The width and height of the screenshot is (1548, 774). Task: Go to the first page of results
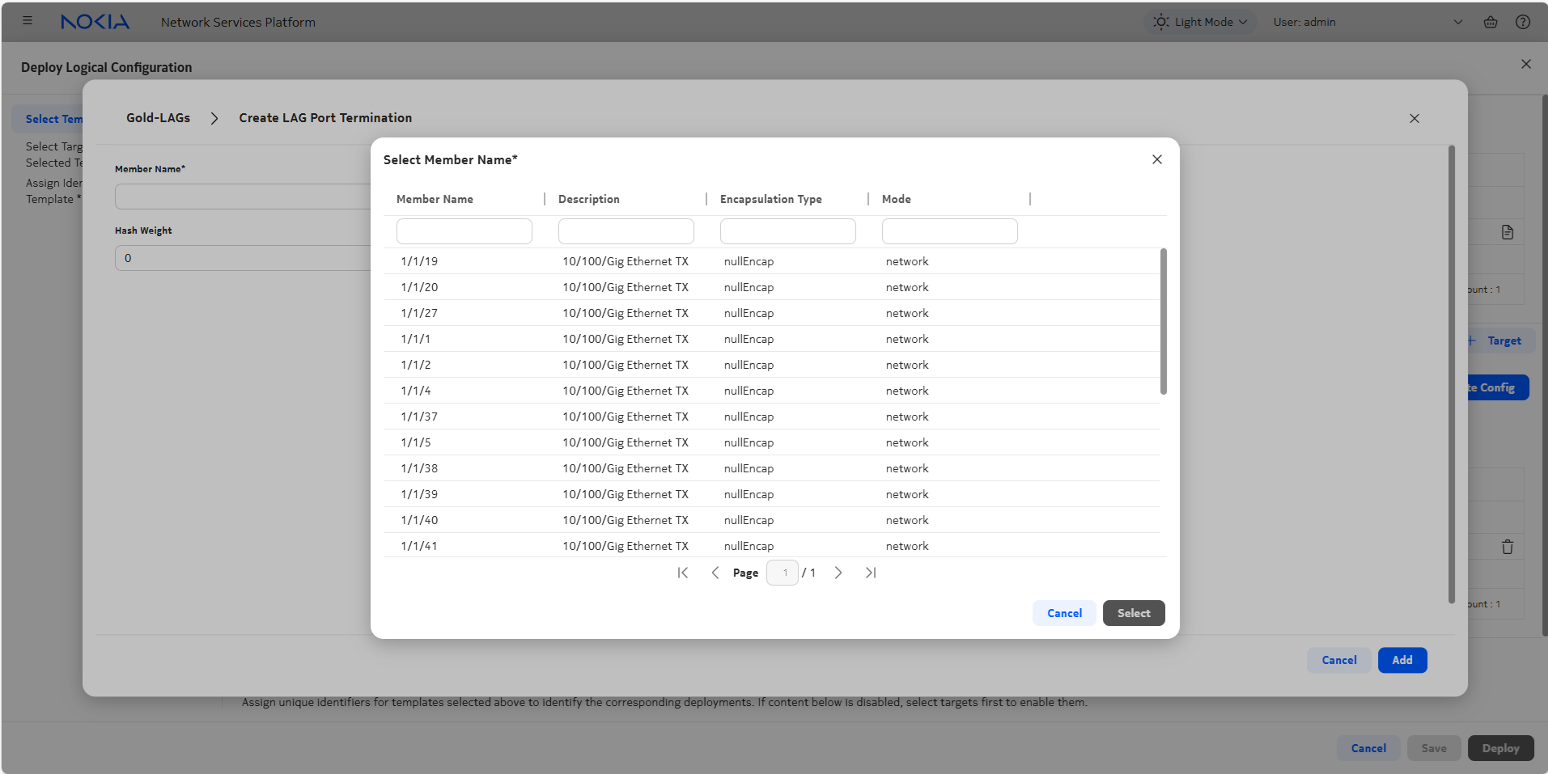[682, 573]
